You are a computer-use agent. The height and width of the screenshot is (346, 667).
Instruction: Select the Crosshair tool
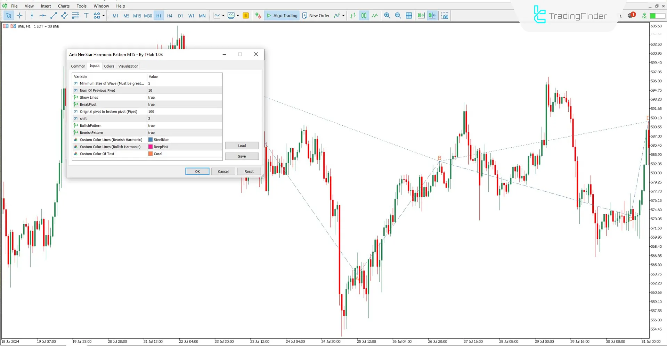click(x=19, y=15)
